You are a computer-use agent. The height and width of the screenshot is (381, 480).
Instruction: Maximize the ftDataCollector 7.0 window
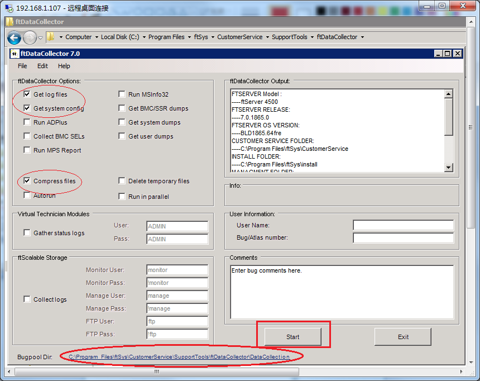coord(448,54)
